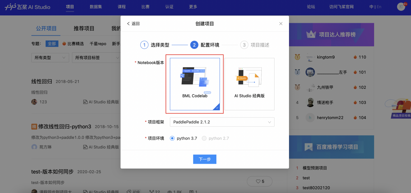Image resolution: width=411 pixels, height=193 pixels.
Task: Click the bronze medal icon for 九州铁甲
Action: (x=297, y=87)
